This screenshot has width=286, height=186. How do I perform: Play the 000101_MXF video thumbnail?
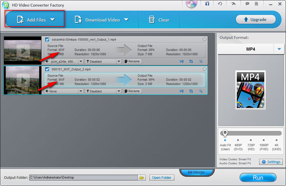23,80
